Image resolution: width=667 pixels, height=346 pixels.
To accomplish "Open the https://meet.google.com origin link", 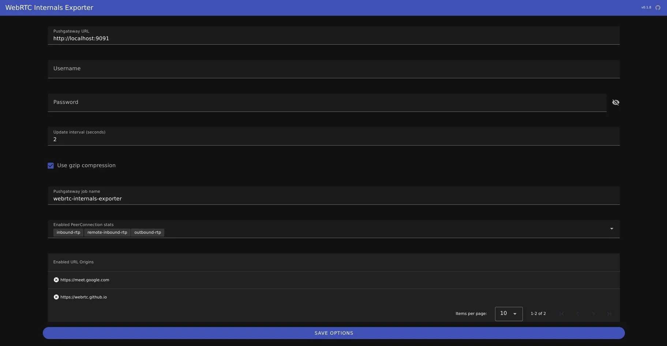I will (85, 279).
